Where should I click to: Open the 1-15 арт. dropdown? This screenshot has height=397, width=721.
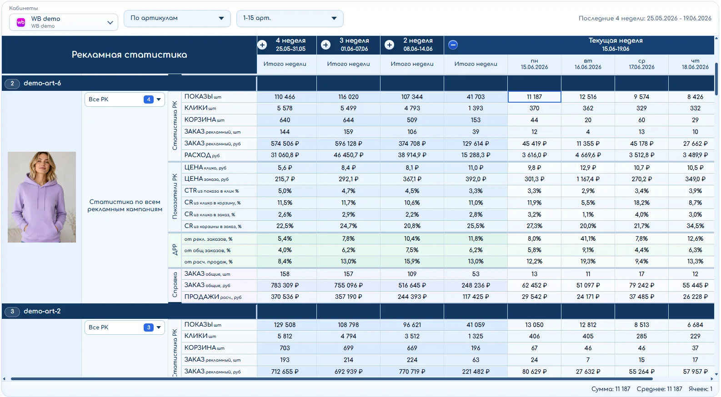(x=290, y=19)
